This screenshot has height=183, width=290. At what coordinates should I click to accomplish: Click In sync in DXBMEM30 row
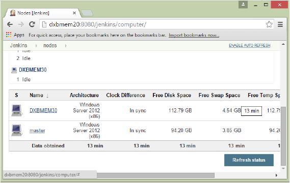(x=138, y=110)
